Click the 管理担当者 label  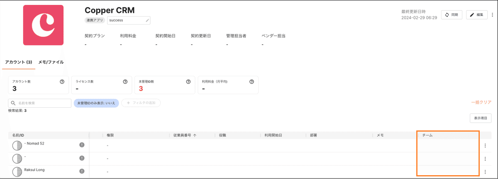coord(237,36)
